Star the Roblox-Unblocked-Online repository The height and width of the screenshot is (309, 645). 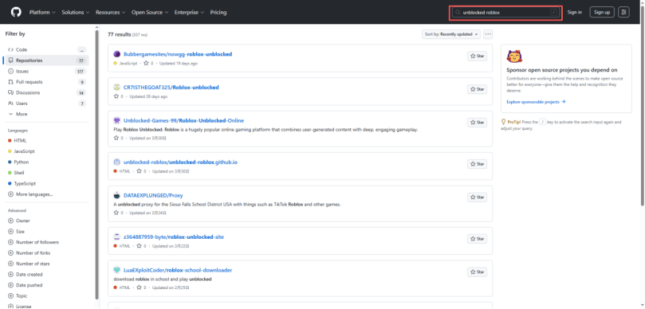477,123
